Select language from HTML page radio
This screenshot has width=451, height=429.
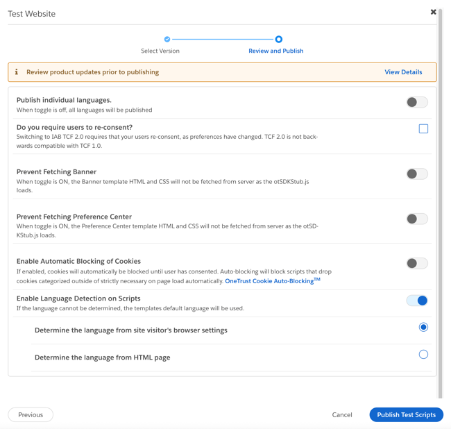pyautogui.click(x=423, y=354)
